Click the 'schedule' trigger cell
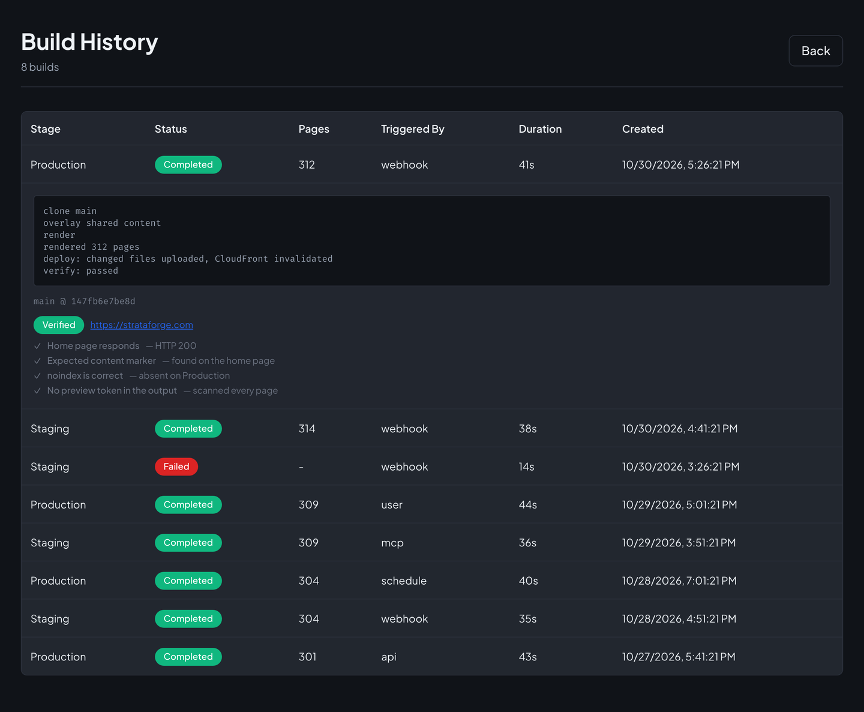The image size is (864, 712). coord(404,581)
